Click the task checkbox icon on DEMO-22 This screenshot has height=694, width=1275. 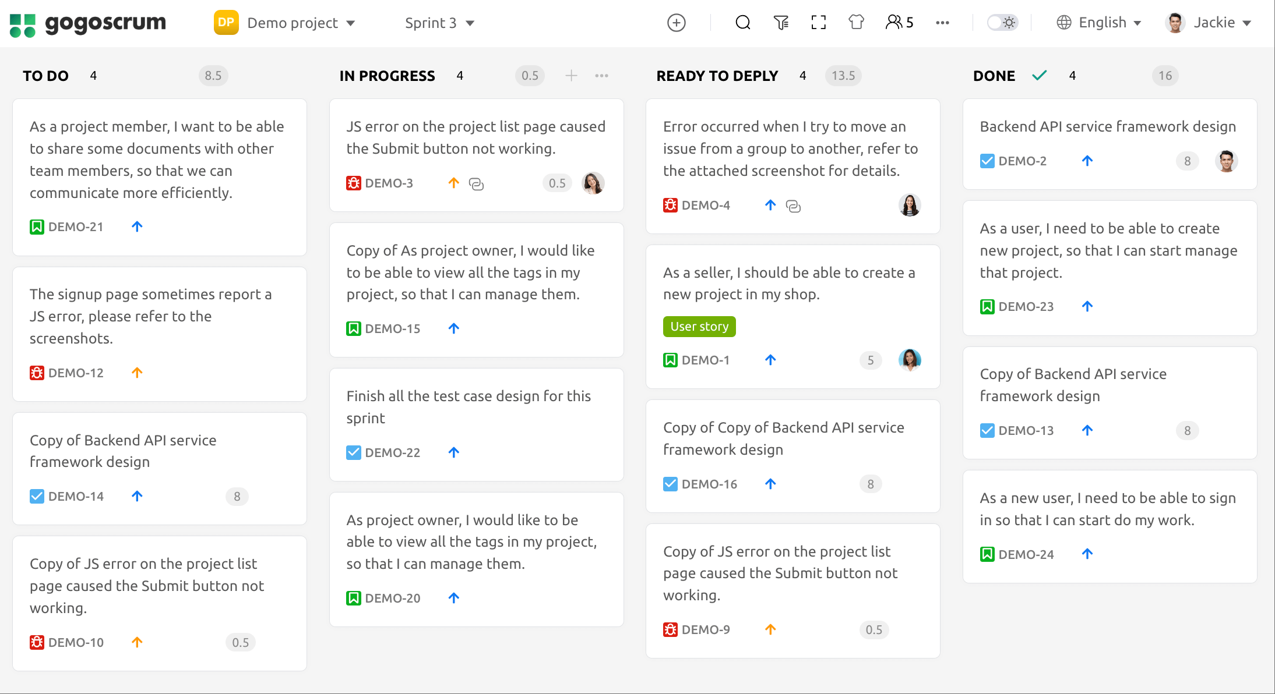pos(353,452)
